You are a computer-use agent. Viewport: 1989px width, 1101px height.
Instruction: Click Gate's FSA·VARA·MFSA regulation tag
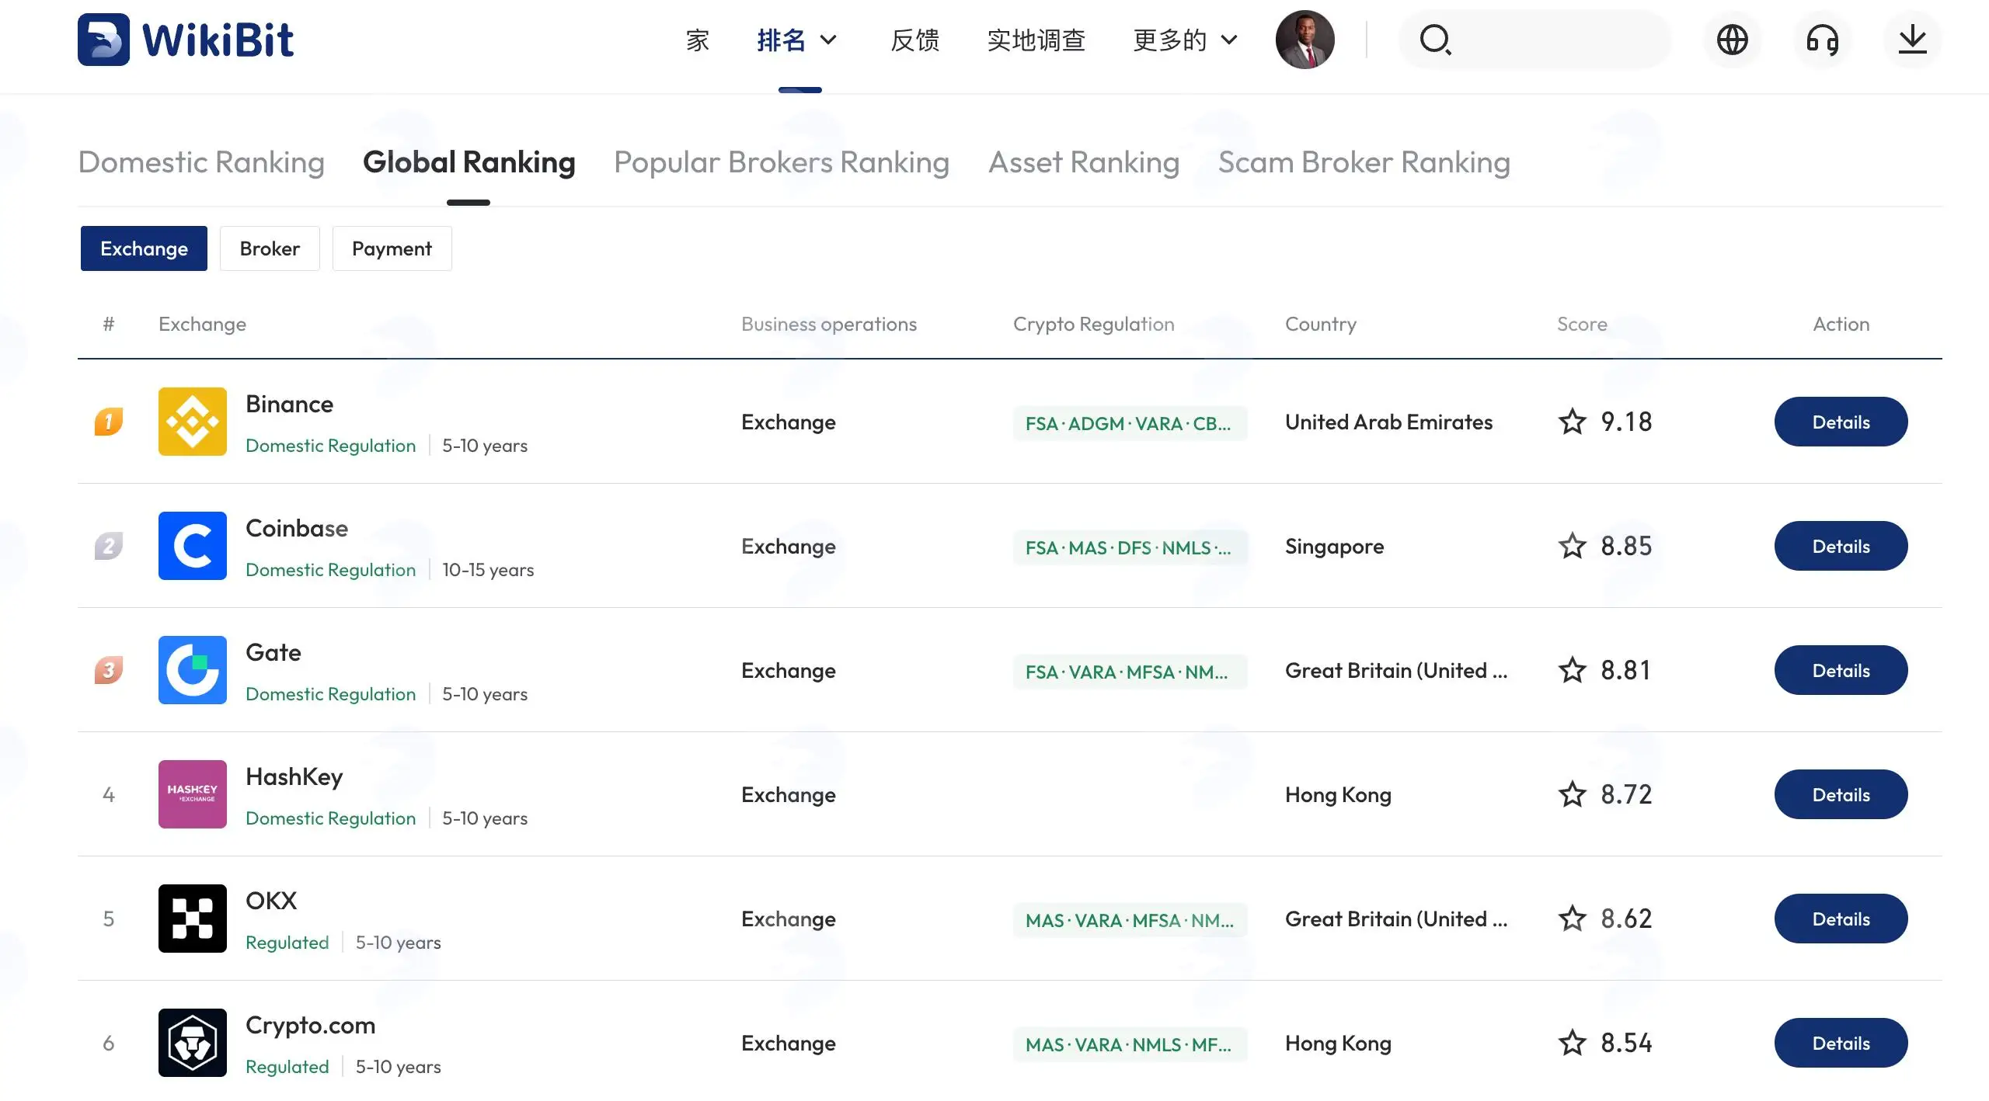[x=1130, y=672]
